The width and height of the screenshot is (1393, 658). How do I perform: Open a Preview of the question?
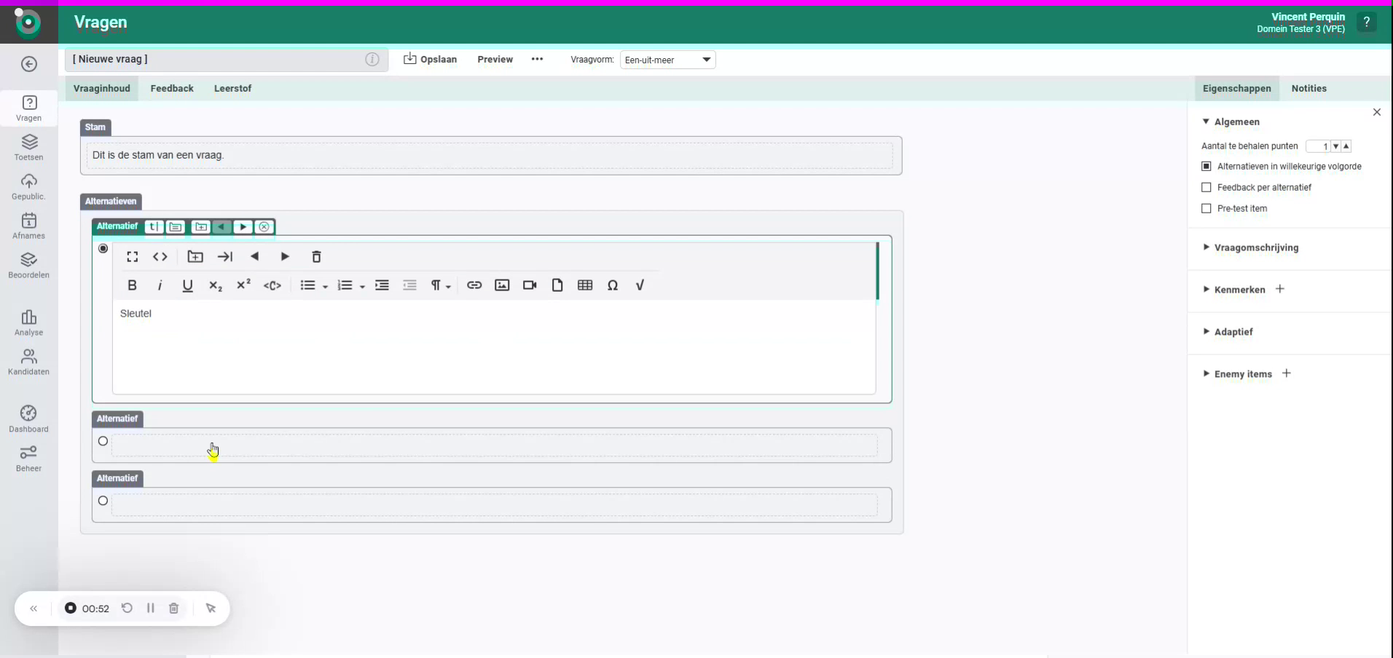point(495,60)
